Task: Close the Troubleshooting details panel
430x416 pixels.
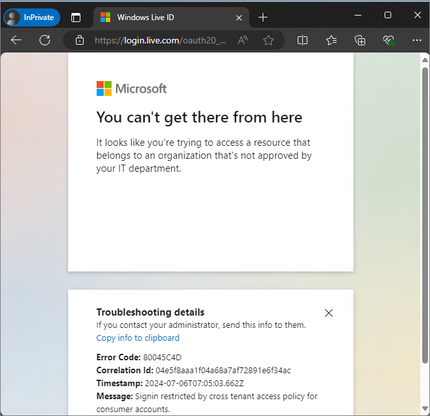Action: (329, 313)
